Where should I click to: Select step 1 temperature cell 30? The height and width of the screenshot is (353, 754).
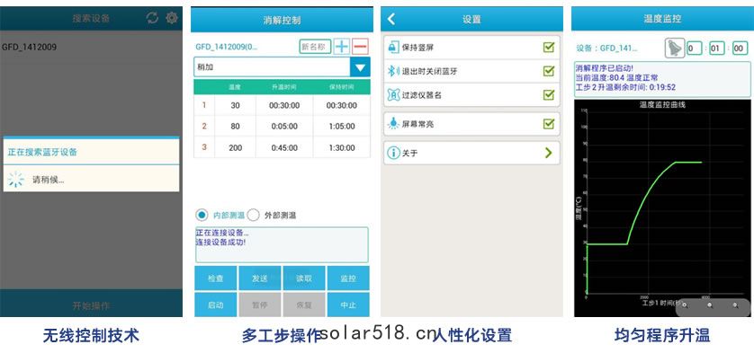coord(235,105)
